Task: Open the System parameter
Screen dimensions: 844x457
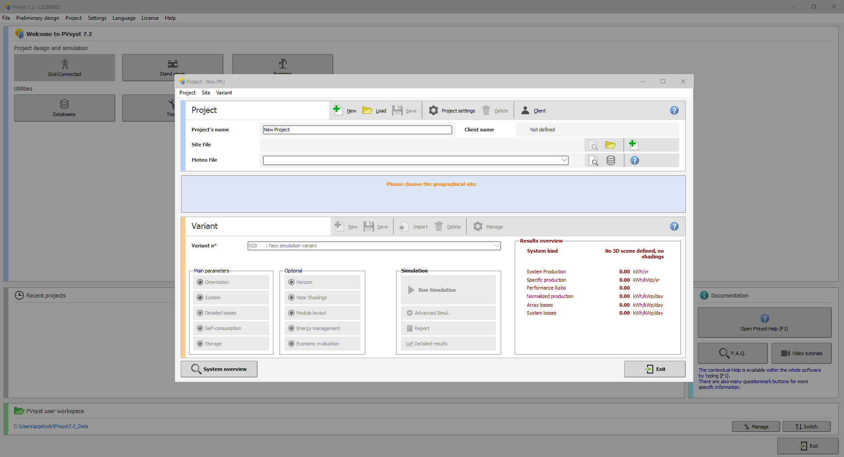Action: pos(231,297)
